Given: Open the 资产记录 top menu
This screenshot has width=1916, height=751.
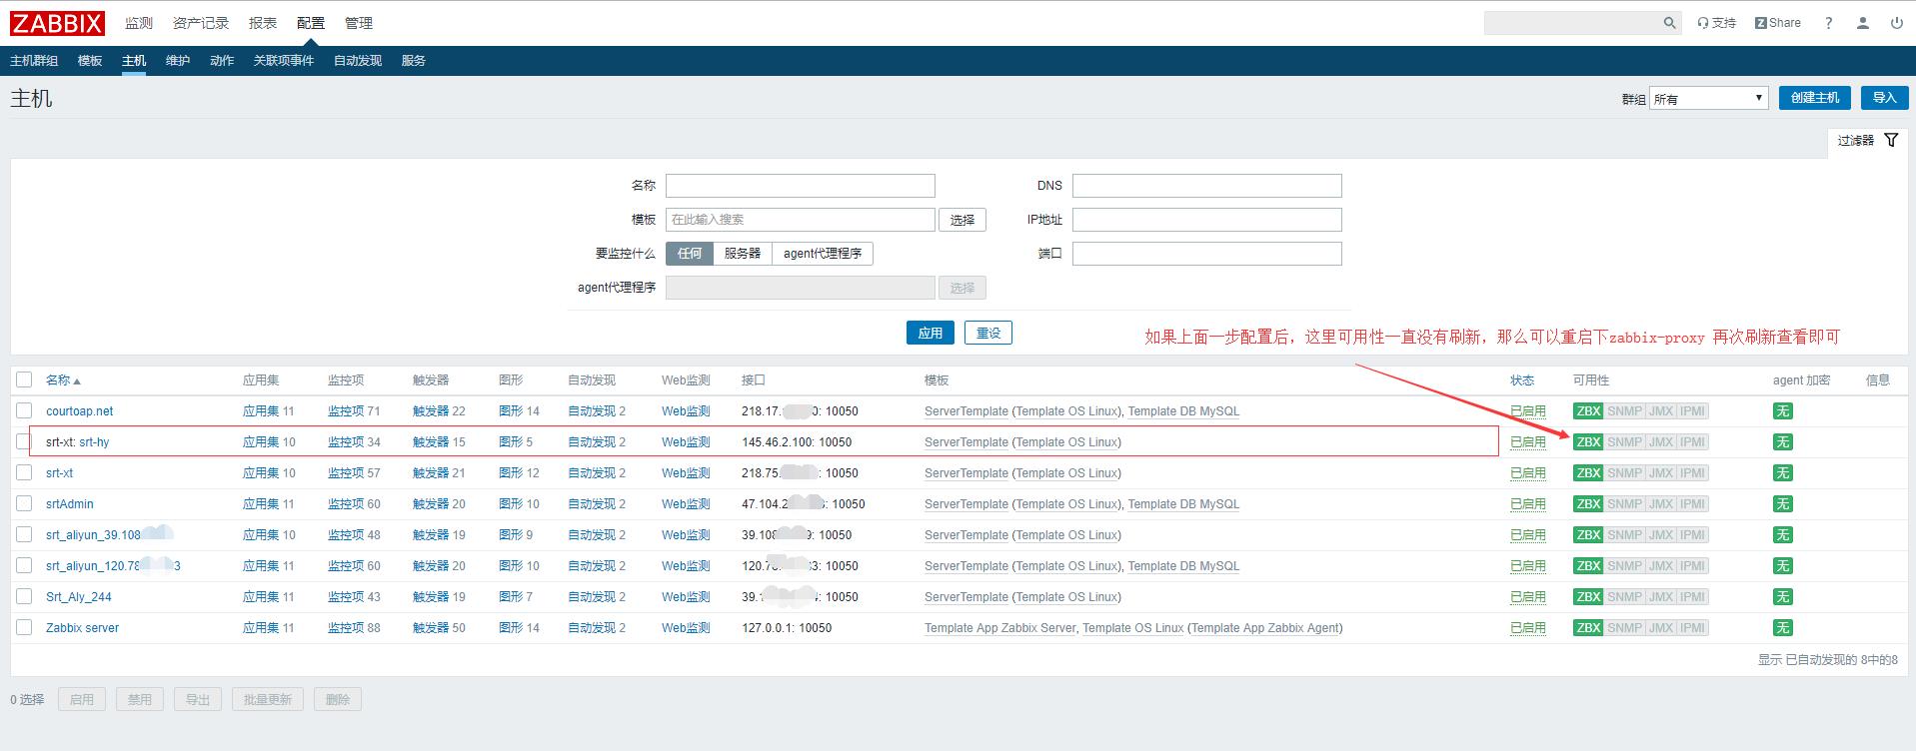Looking at the screenshot, I should tap(201, 23).
